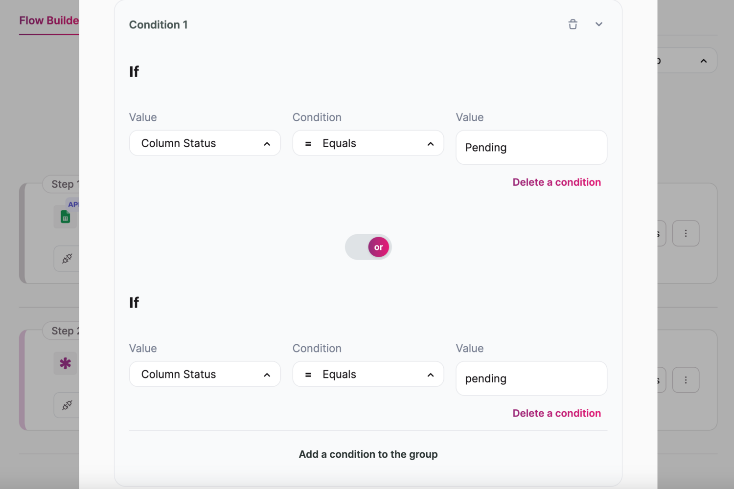Delete the first condition via its link
Screen dimensions: 734x489
click(x=556, y=182)
